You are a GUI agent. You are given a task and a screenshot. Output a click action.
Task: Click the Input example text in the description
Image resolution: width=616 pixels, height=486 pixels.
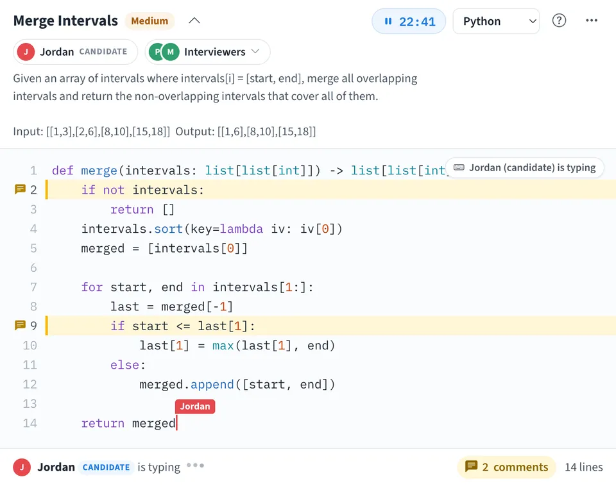(x=92, y=131)
